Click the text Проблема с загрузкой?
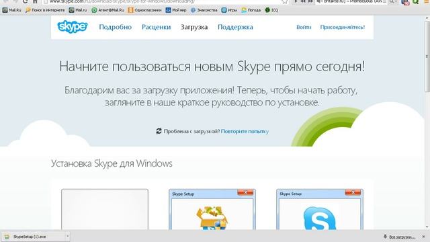Viewport: 430px width, 242px height. (191, 132)
